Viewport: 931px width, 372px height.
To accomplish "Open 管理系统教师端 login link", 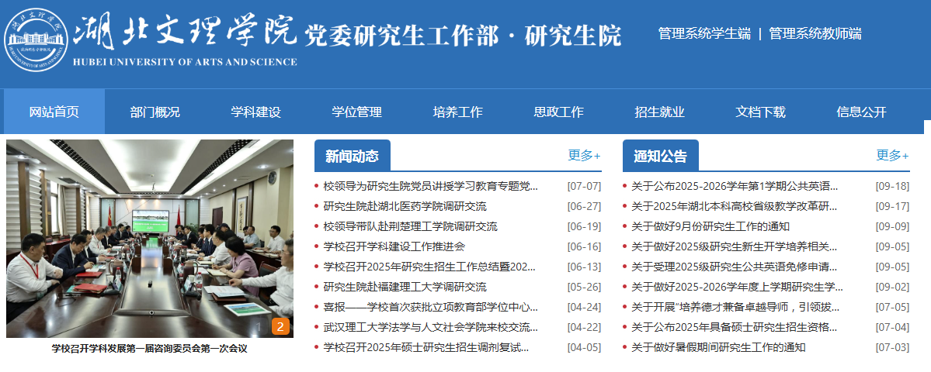I will 815,34.
